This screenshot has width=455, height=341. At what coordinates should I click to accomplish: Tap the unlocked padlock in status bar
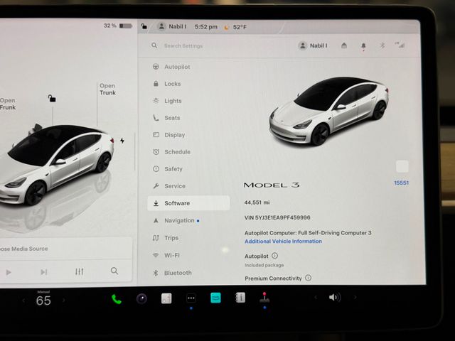[x=144, y=27]
